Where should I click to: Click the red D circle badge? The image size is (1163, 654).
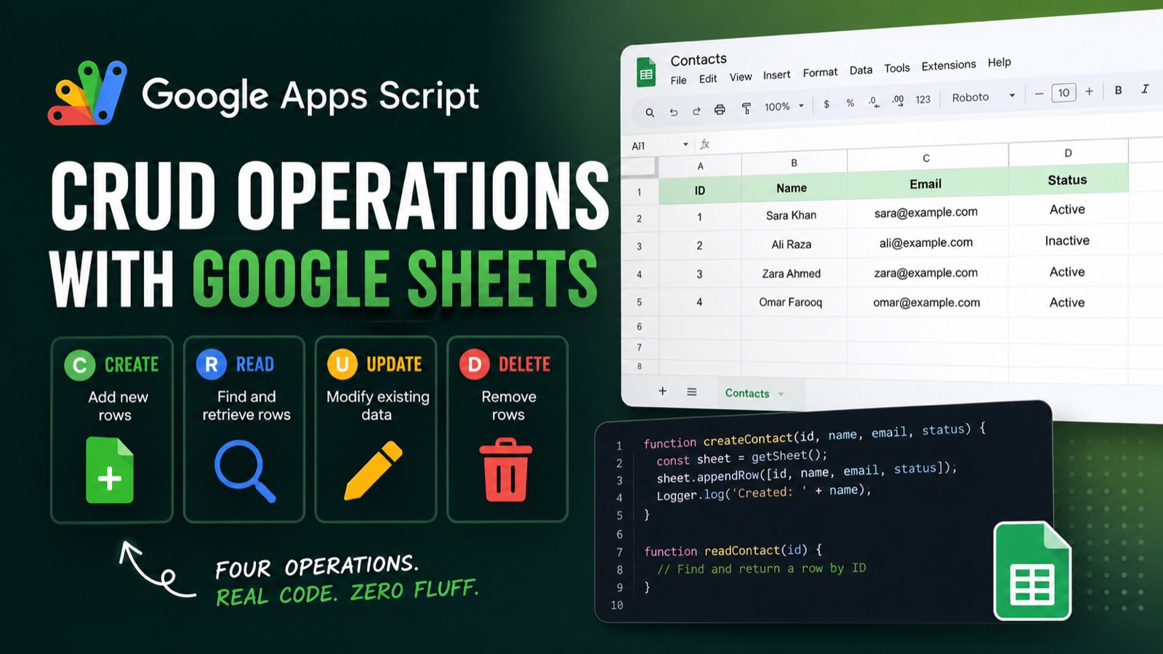(474, 364)
